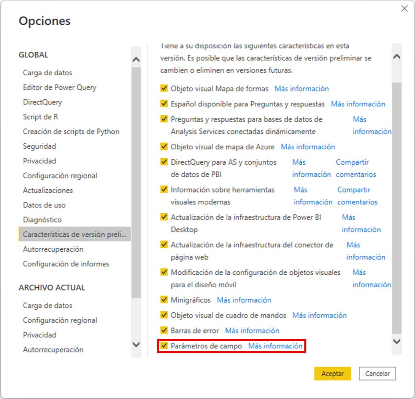This screenshot has width=415, height=399.
Task: Toggle Objeto visual Mapa de formas checkbox
Action: (164, 88)
